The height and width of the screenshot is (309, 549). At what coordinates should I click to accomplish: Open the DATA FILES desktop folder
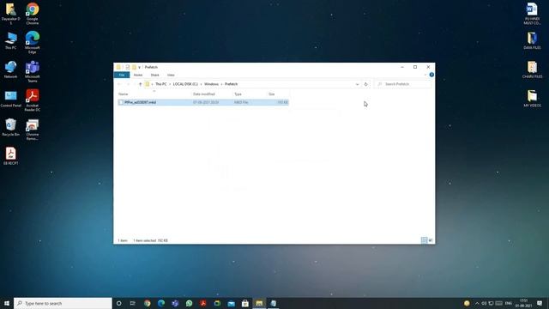(532, 40)
